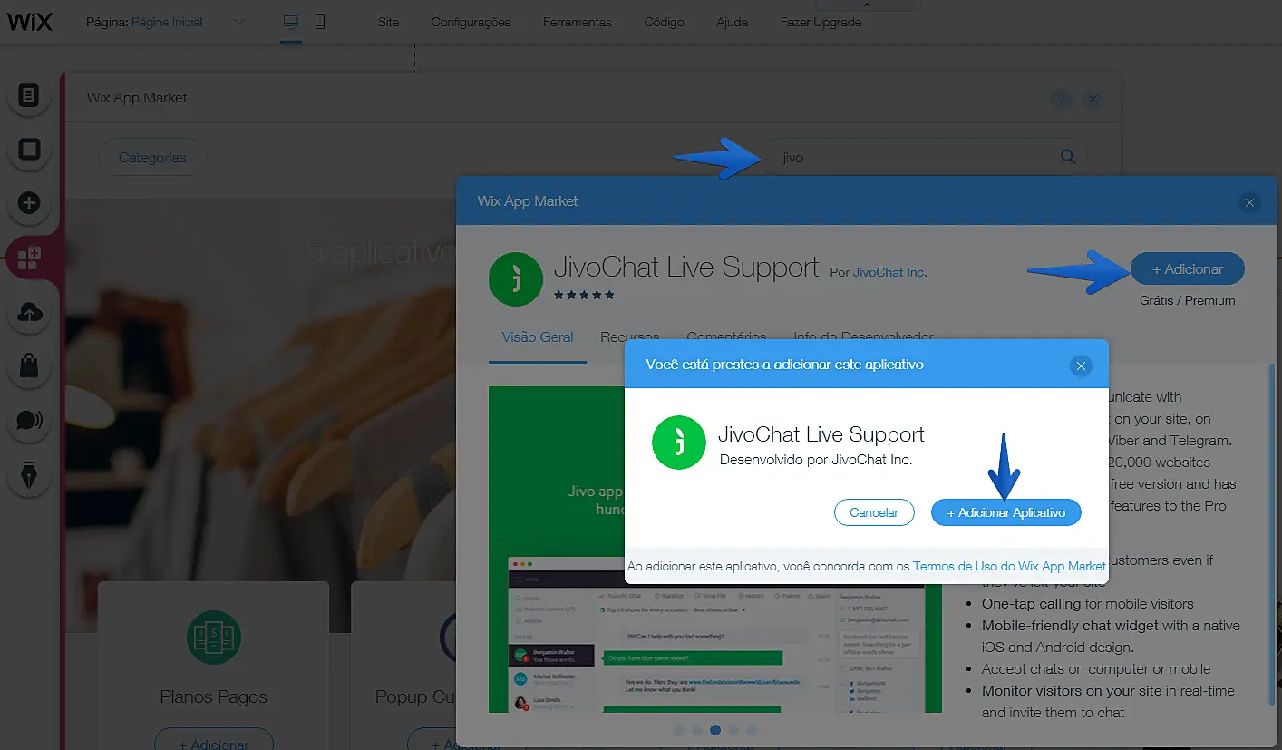The height and width of the screenshot is (750, 1282).
Task: Open the chat bubble icon in left sidebar
Action: [29, 421]
